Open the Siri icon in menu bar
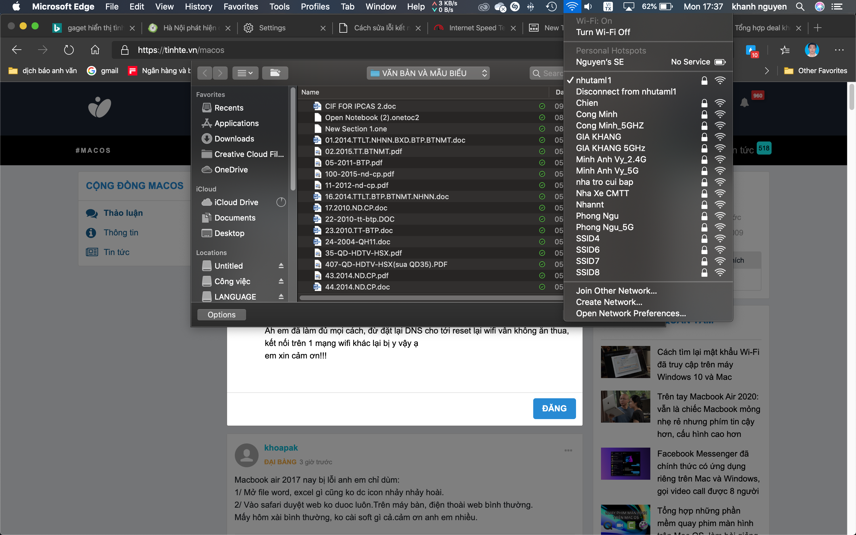 819,6
